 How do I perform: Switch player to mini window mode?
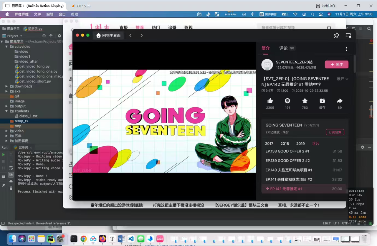pos(348,36)
